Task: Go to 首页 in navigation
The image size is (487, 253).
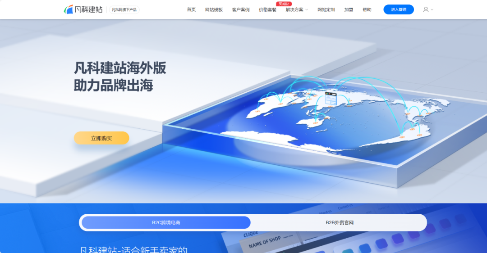Action: click(191, 9)
